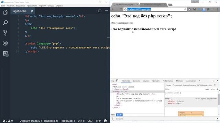Expand the #shadow-root node
Image resolution: width=220 pixels, height=123 pixels.
(x=113, y=87)
